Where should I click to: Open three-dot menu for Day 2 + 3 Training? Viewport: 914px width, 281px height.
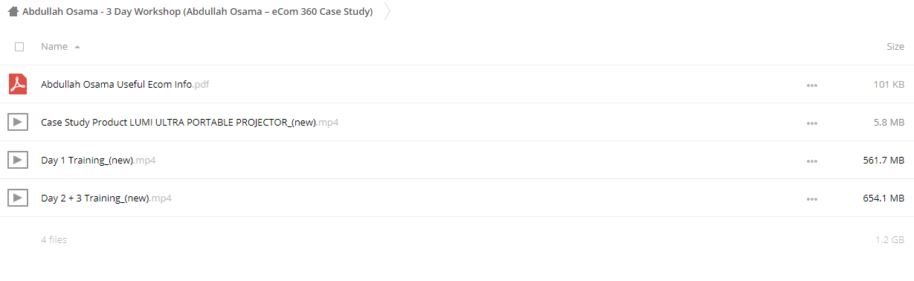pos(812,199)
